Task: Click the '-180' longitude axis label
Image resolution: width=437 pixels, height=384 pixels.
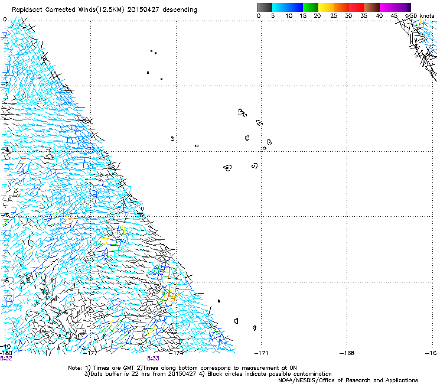Action: (x=6, y=353)
